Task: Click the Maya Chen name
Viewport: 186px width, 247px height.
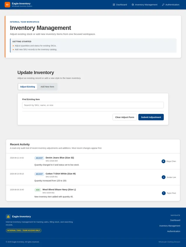Action: pyautogui.click(x=171, y=161)
